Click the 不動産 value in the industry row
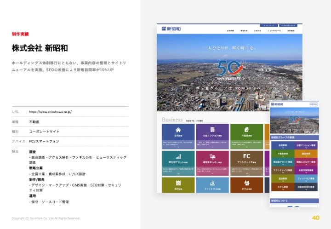331x229 pixels. tap(34, 122)
